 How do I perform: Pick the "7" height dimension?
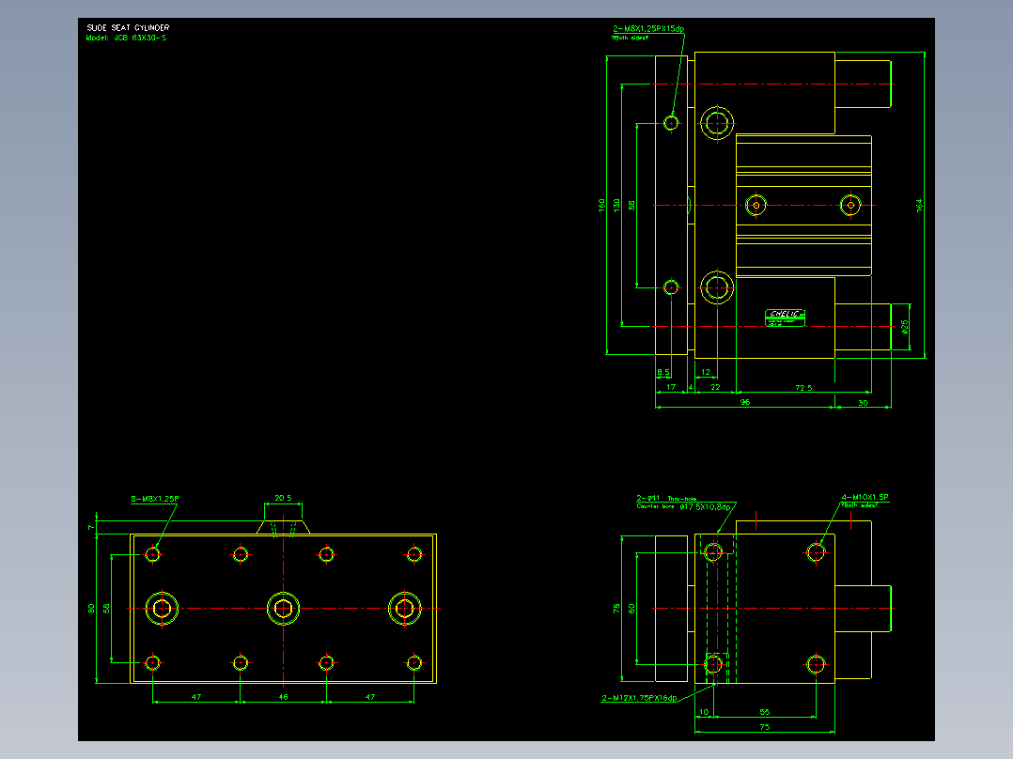pyautogui.click(x=91, y=528)
